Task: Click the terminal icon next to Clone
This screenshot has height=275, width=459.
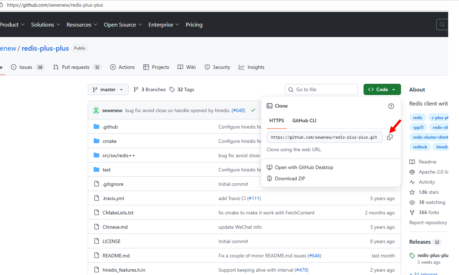Action: click(269, 106)
